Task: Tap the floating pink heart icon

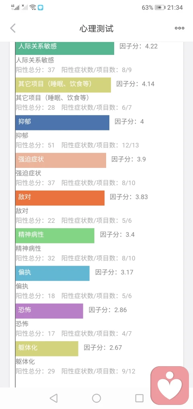Action: pos(170,386)
